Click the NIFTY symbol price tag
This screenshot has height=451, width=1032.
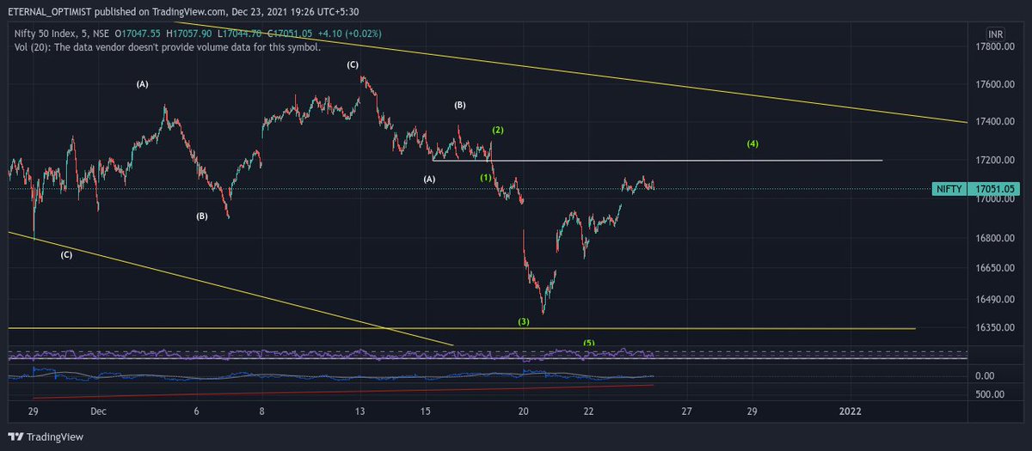[949, 188]
